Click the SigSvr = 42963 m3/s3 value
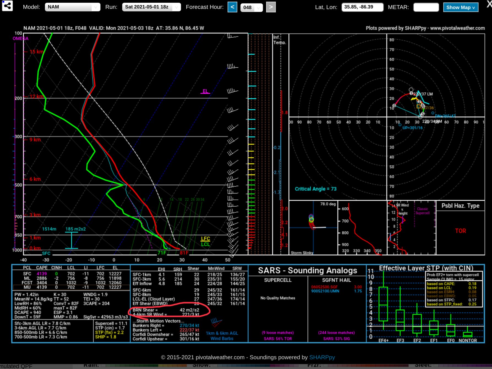This screenshot has width=492, height=369. [106, 317]
